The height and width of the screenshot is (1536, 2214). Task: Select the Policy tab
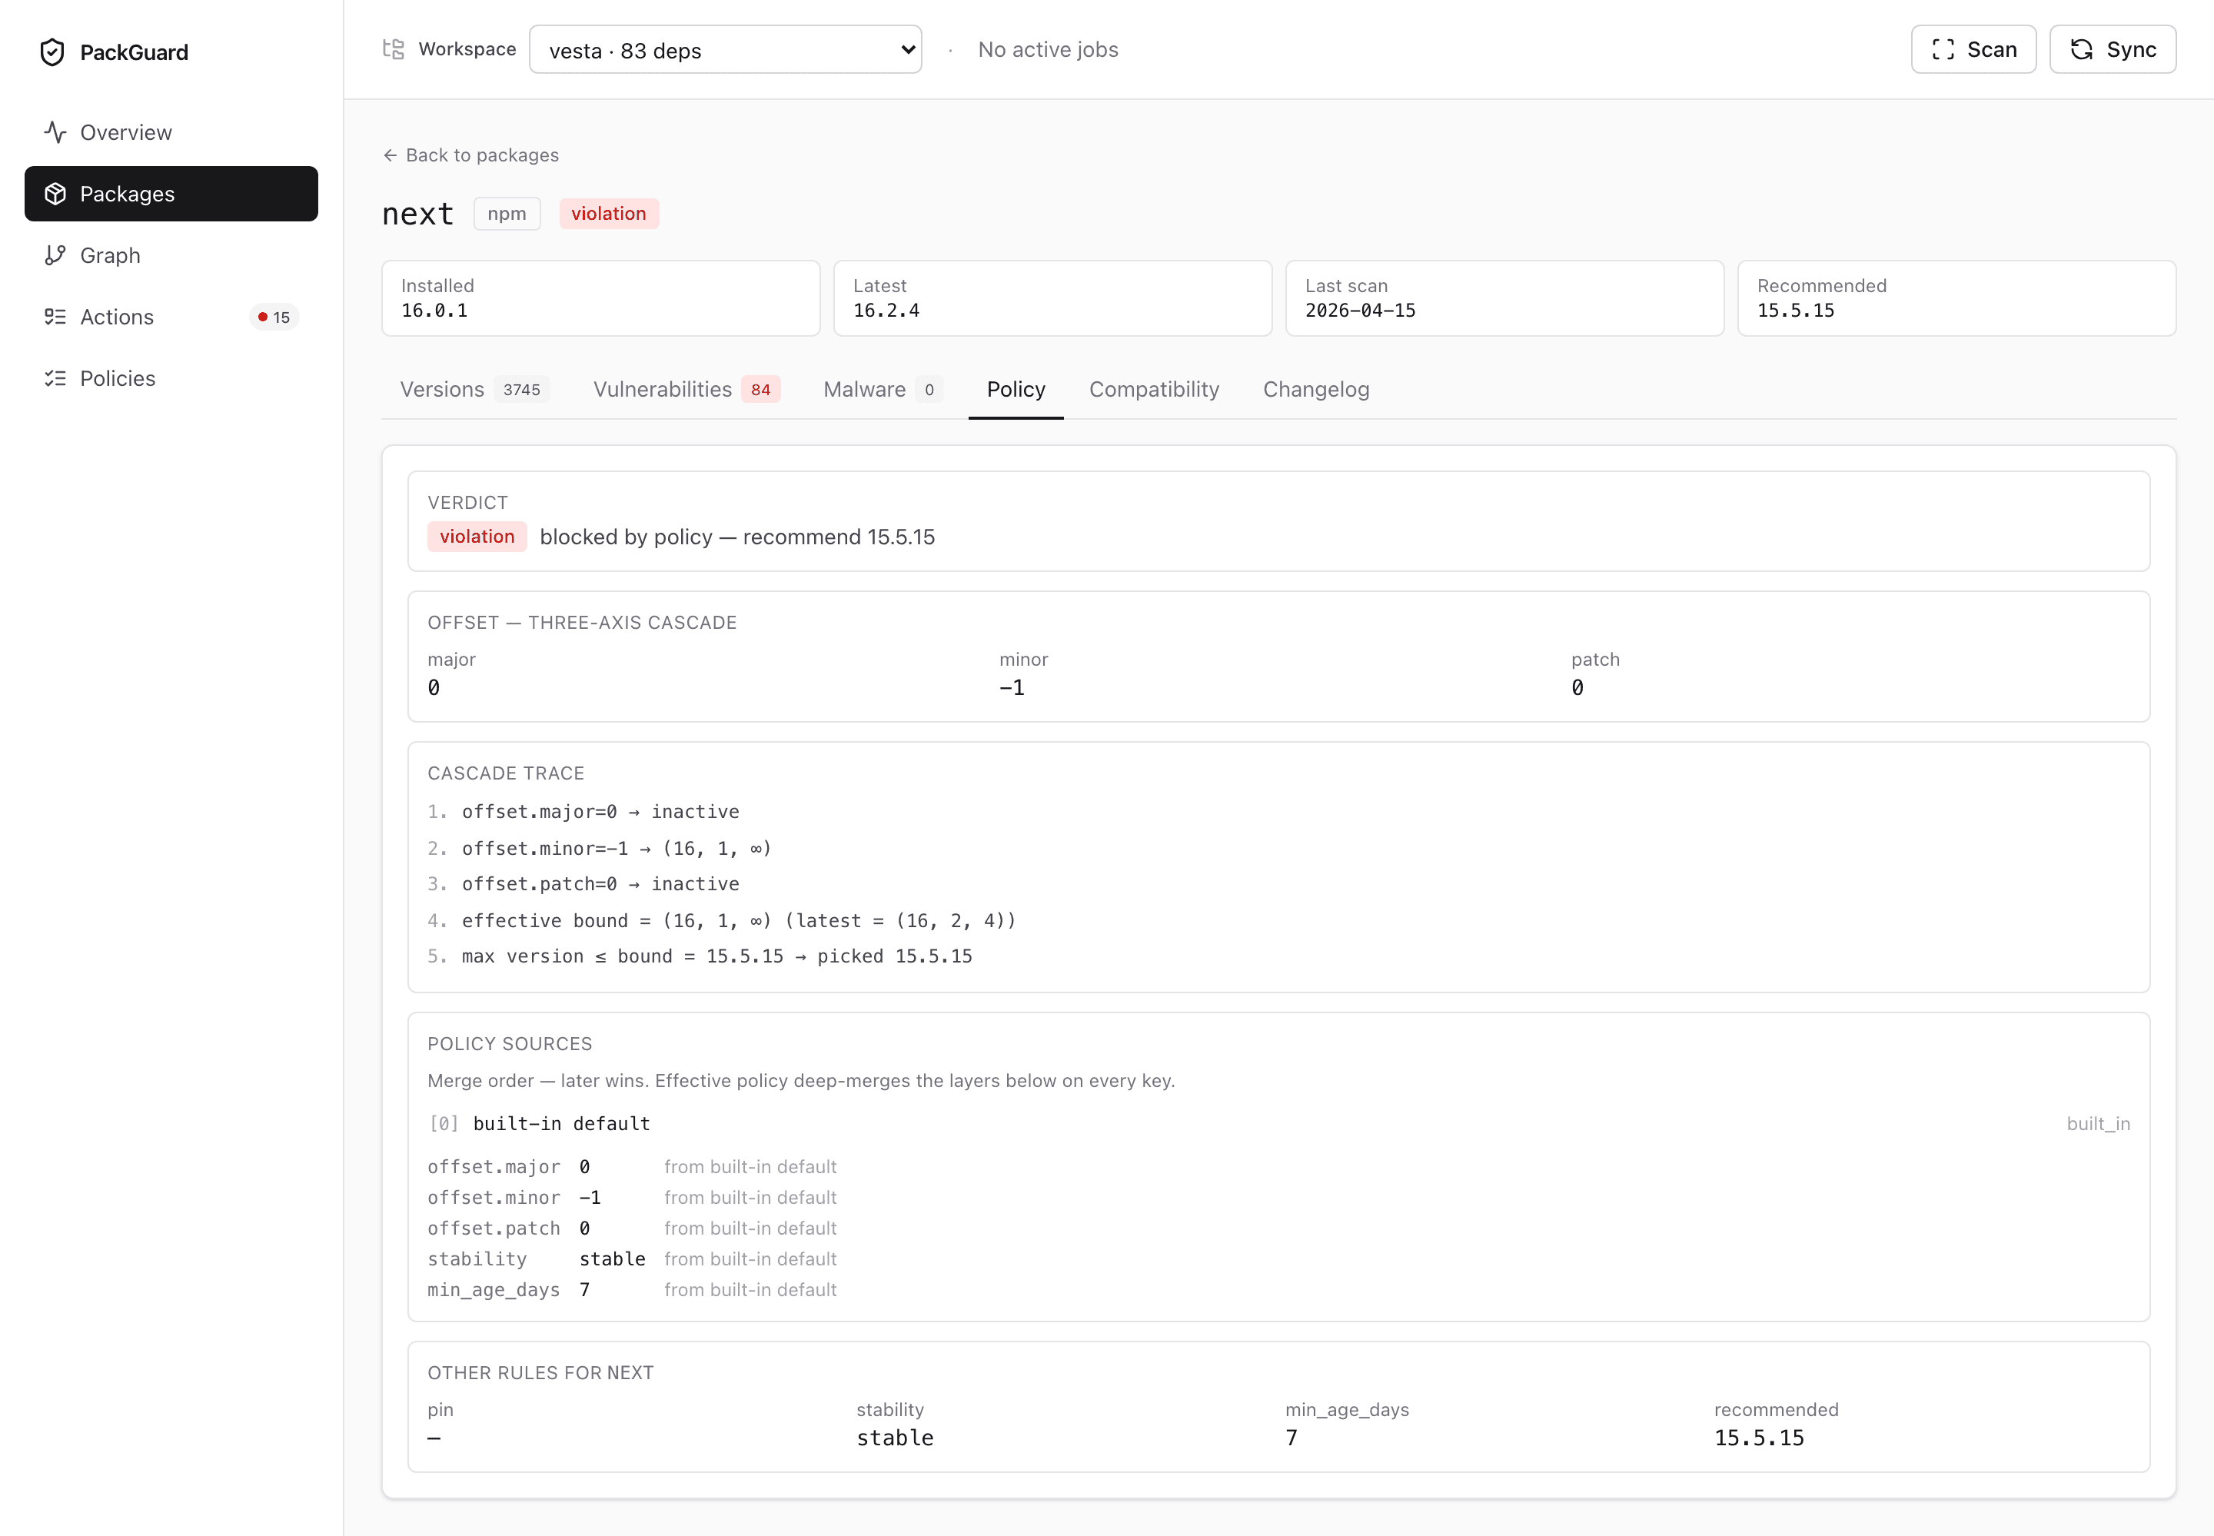pyautogui.click(x=1016, y=389)
